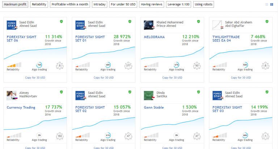Click the FOREXSTAY SIGHT SET 06 avatar logo
Image resolution: width=278 pixels, height=149 pixels.
click(12, 25)
